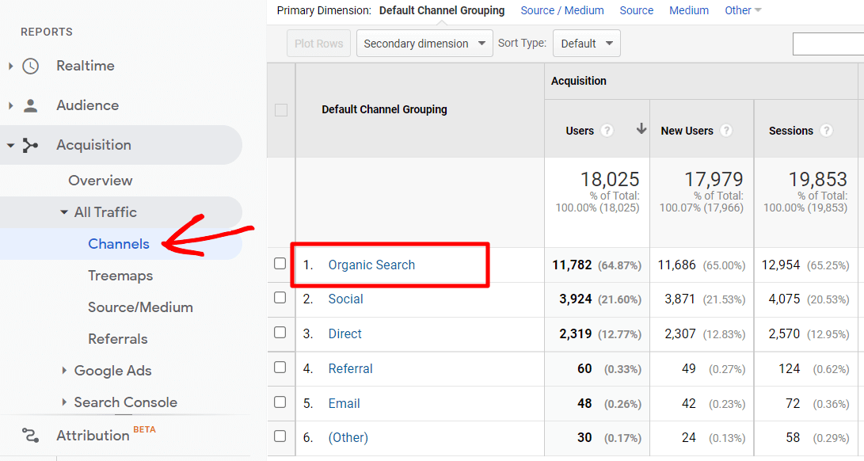Open the Organic Search channel report
This screenshot has width=864, height=461.
pyautogui.click(x=371, y=265)
